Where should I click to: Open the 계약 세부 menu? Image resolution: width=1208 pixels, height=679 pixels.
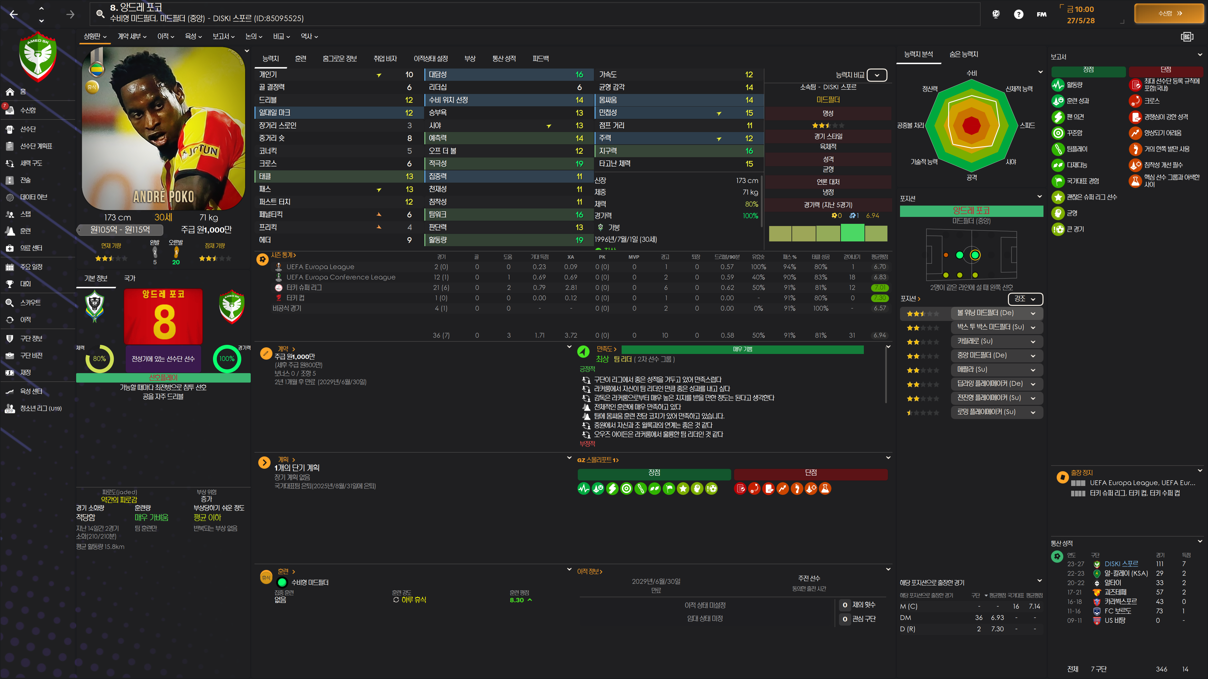[x=132, y=36]
